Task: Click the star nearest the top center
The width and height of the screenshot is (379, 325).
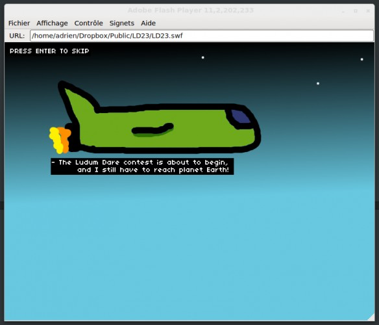Action: click(202, 57)
